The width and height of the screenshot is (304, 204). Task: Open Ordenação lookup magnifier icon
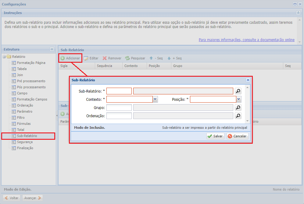click(238, 116)
